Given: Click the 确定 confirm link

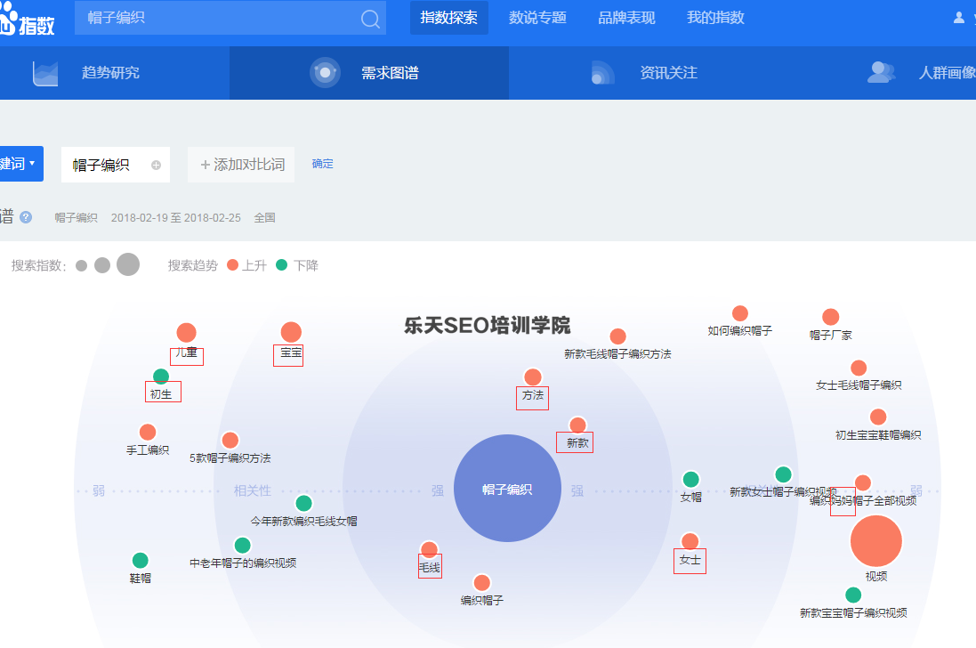Looking at the screenshot, I should [x=322, y=164].
